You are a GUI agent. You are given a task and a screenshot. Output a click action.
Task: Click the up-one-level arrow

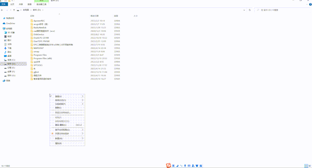tap(14, 10)
